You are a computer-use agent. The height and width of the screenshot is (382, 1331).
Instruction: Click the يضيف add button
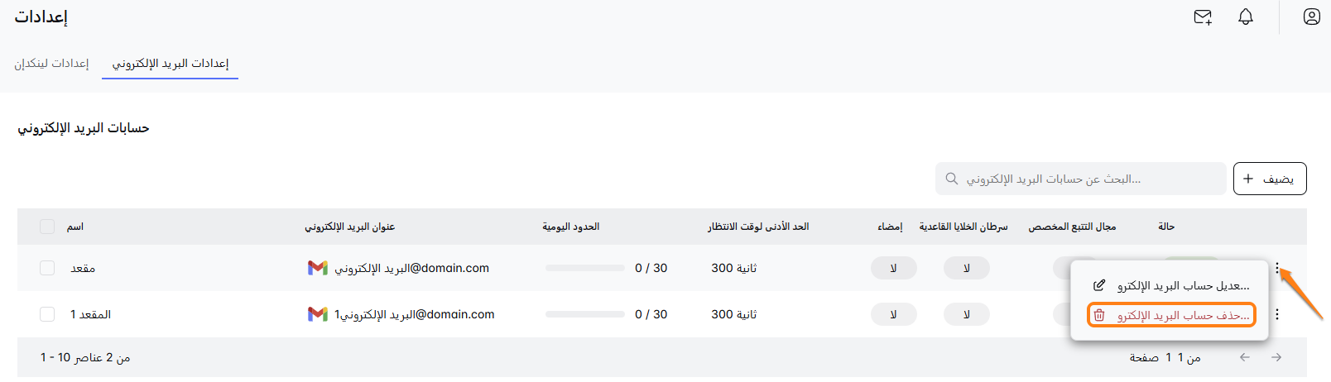point(1270,179)
